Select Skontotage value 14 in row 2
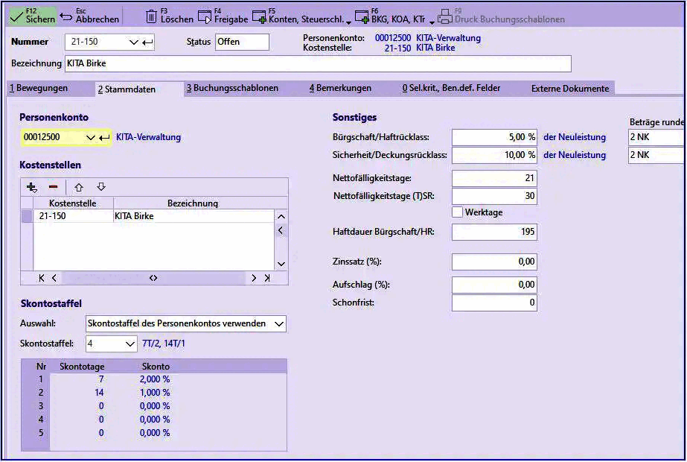687x462 pixels. (100, 393)
